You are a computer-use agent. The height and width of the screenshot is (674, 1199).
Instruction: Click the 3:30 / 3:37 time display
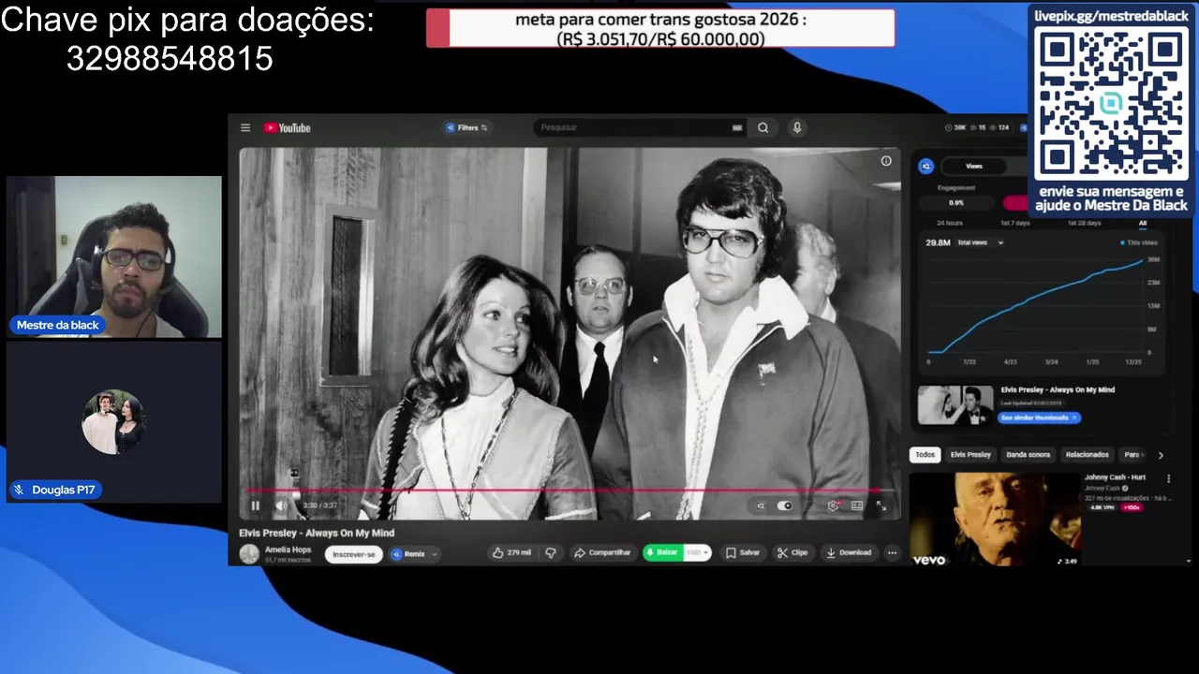(x=320, y=505)
